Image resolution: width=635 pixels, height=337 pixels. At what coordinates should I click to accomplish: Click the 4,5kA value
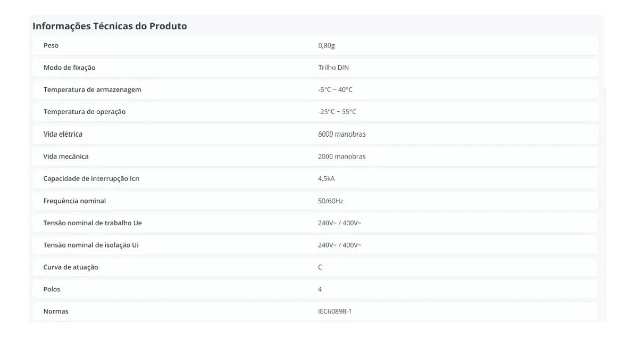(327, 178)
